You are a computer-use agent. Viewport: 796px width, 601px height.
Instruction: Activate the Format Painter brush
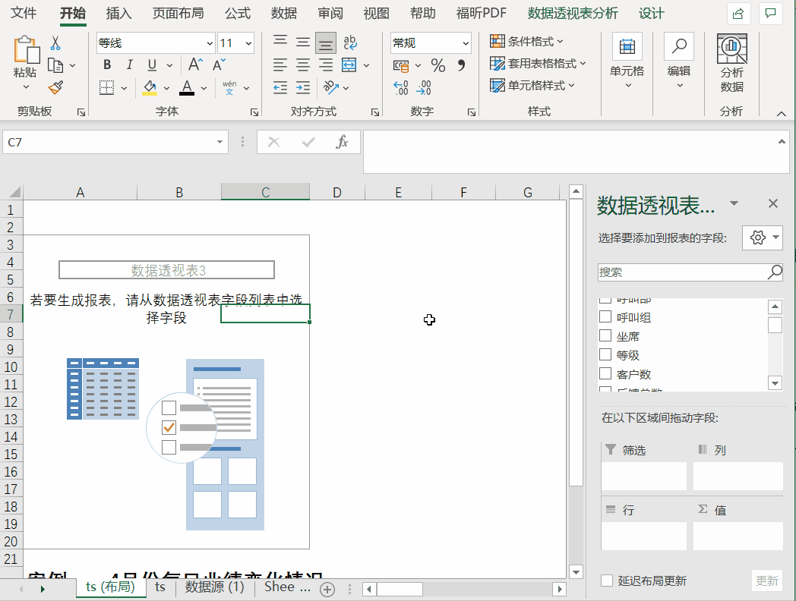[55, 88]
